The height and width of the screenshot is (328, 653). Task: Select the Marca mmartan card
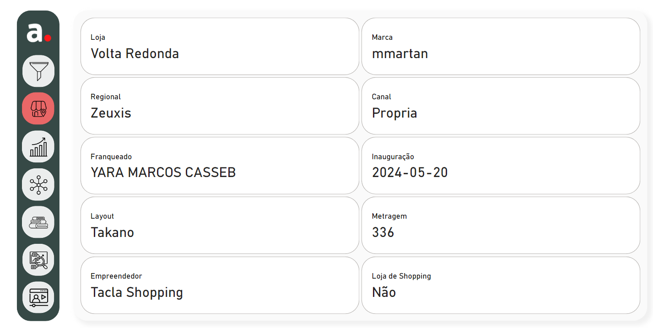tap(501, 46)
